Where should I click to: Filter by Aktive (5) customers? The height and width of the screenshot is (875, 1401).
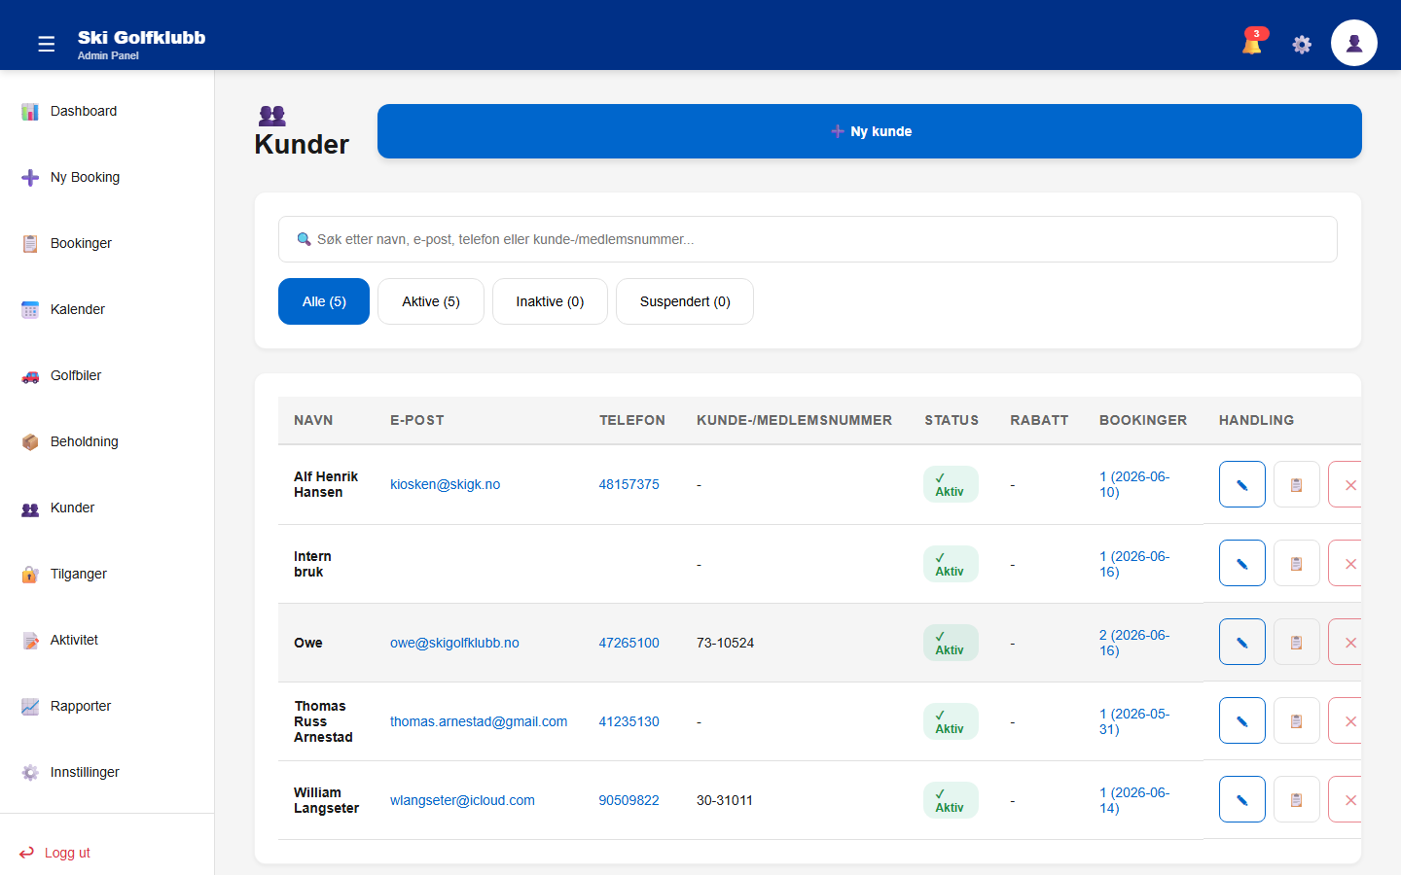(431, 301)
